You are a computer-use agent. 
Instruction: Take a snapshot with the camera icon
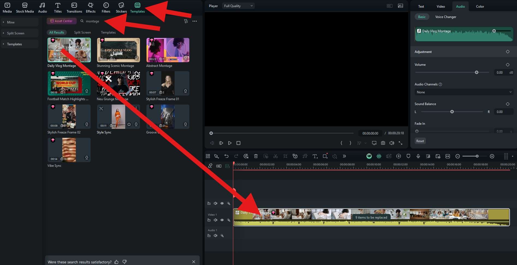pyautogui.click(x=383, y=143)
